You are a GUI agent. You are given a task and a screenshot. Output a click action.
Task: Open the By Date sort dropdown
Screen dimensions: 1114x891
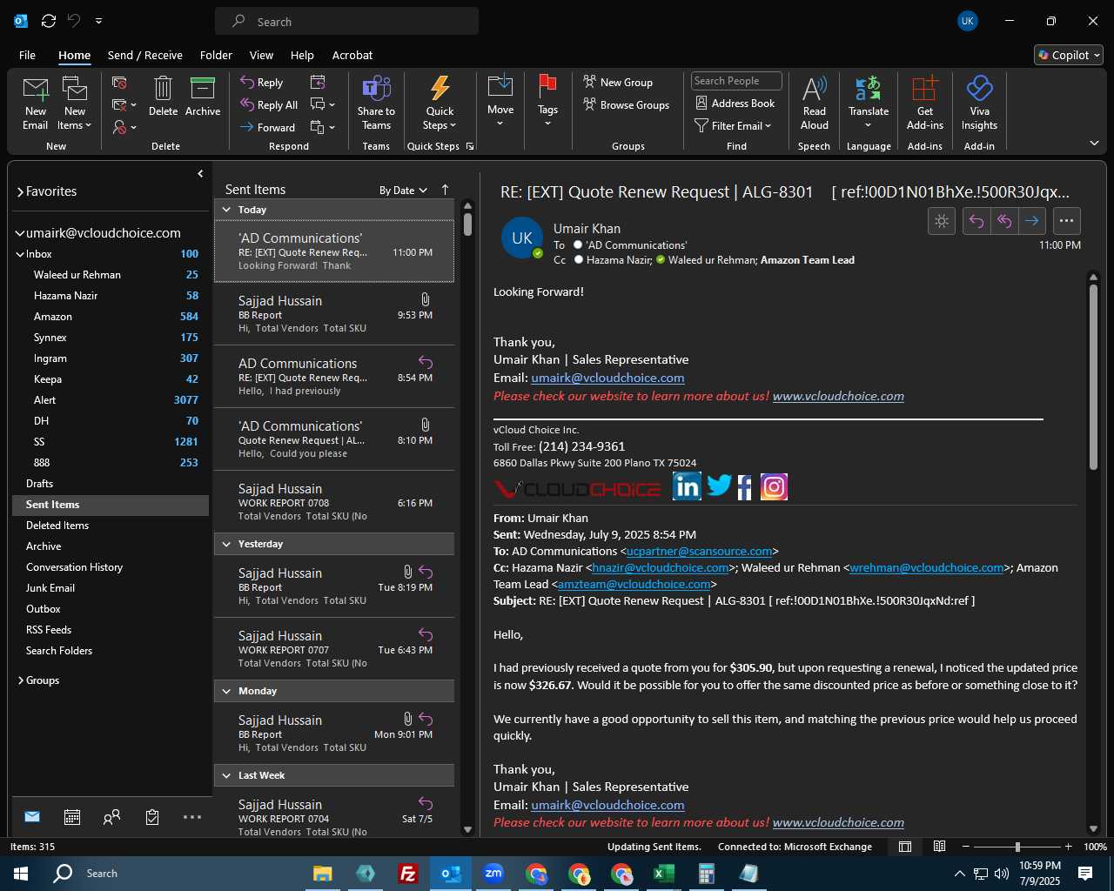[x=404, y=190]
